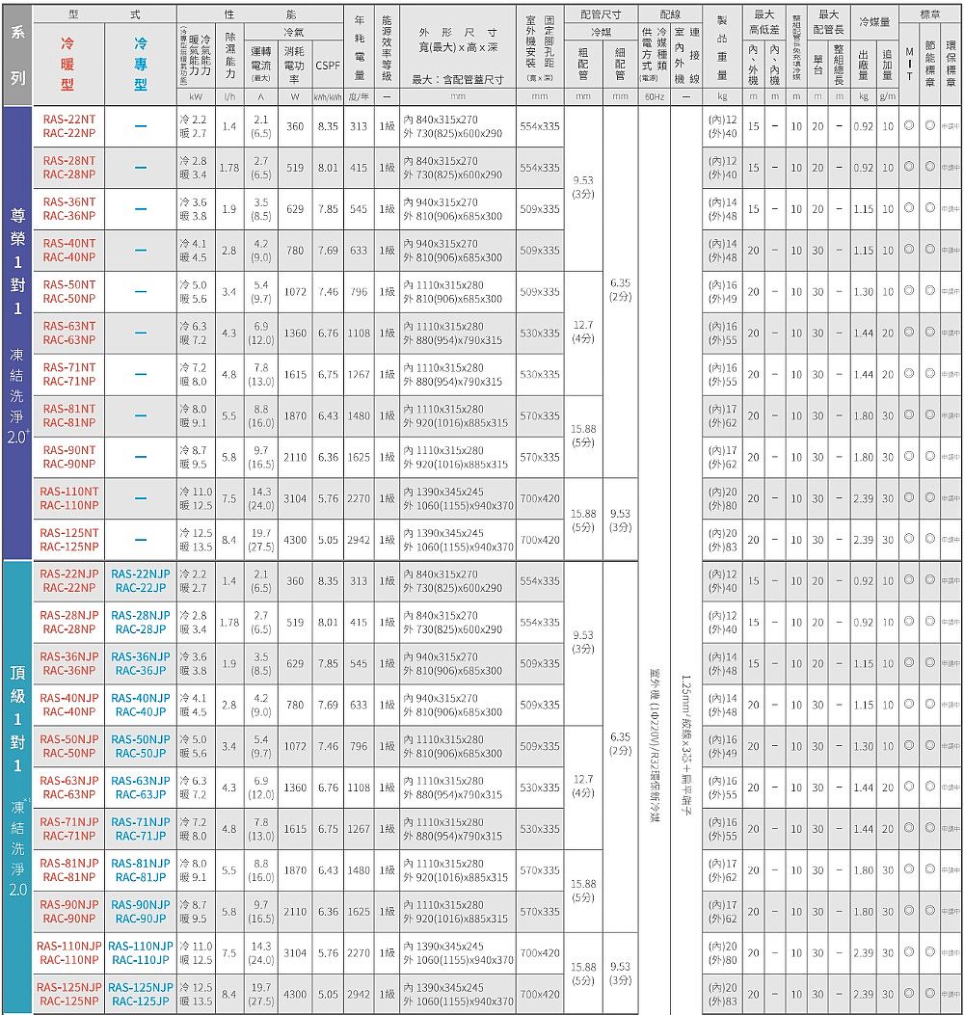Click the RAS-71NT model name
The height and width of the screenshot is (1015, 964).
[x=69, y=367]
